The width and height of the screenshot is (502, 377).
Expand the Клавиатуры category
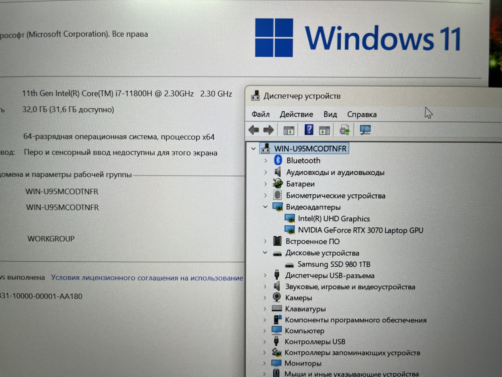tap(265, 309)
